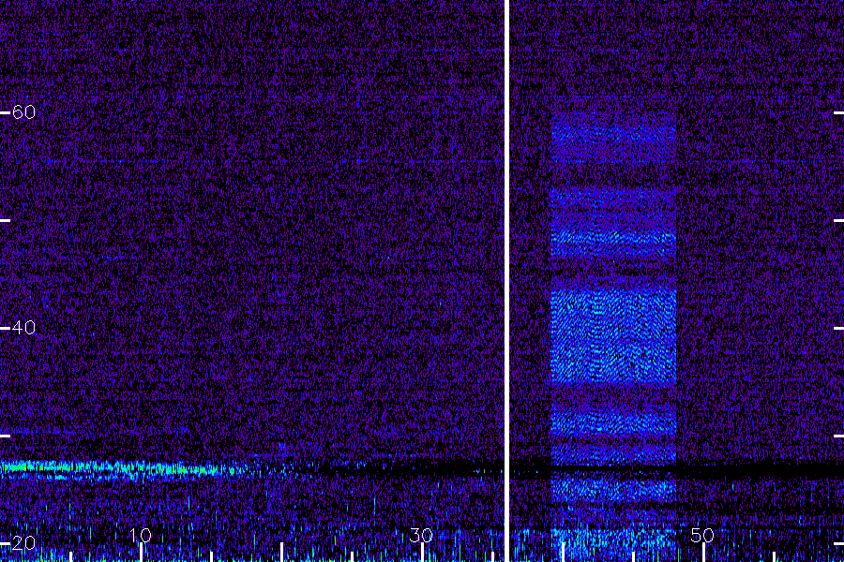Click the "50" horizontal axis label

(x=702, y=535)
